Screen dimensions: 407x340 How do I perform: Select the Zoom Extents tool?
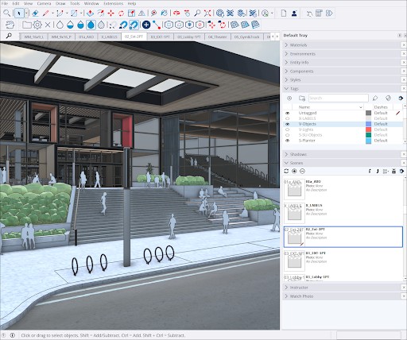coord(207,13)
